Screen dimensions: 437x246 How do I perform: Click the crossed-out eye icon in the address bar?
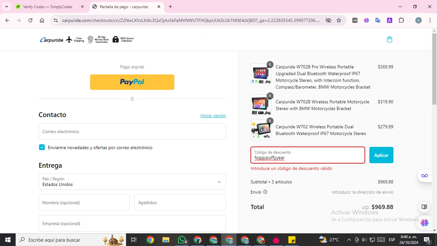[328, 20]
